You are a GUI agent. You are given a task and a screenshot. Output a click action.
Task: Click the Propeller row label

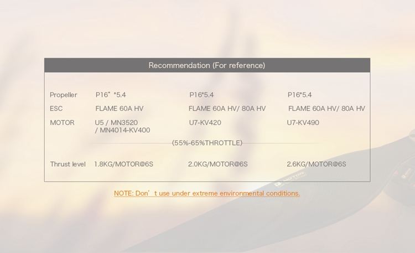click(x=64, y=95)
